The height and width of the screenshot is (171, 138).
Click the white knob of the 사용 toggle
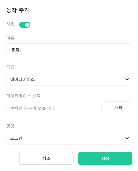(x=27, y=25)
